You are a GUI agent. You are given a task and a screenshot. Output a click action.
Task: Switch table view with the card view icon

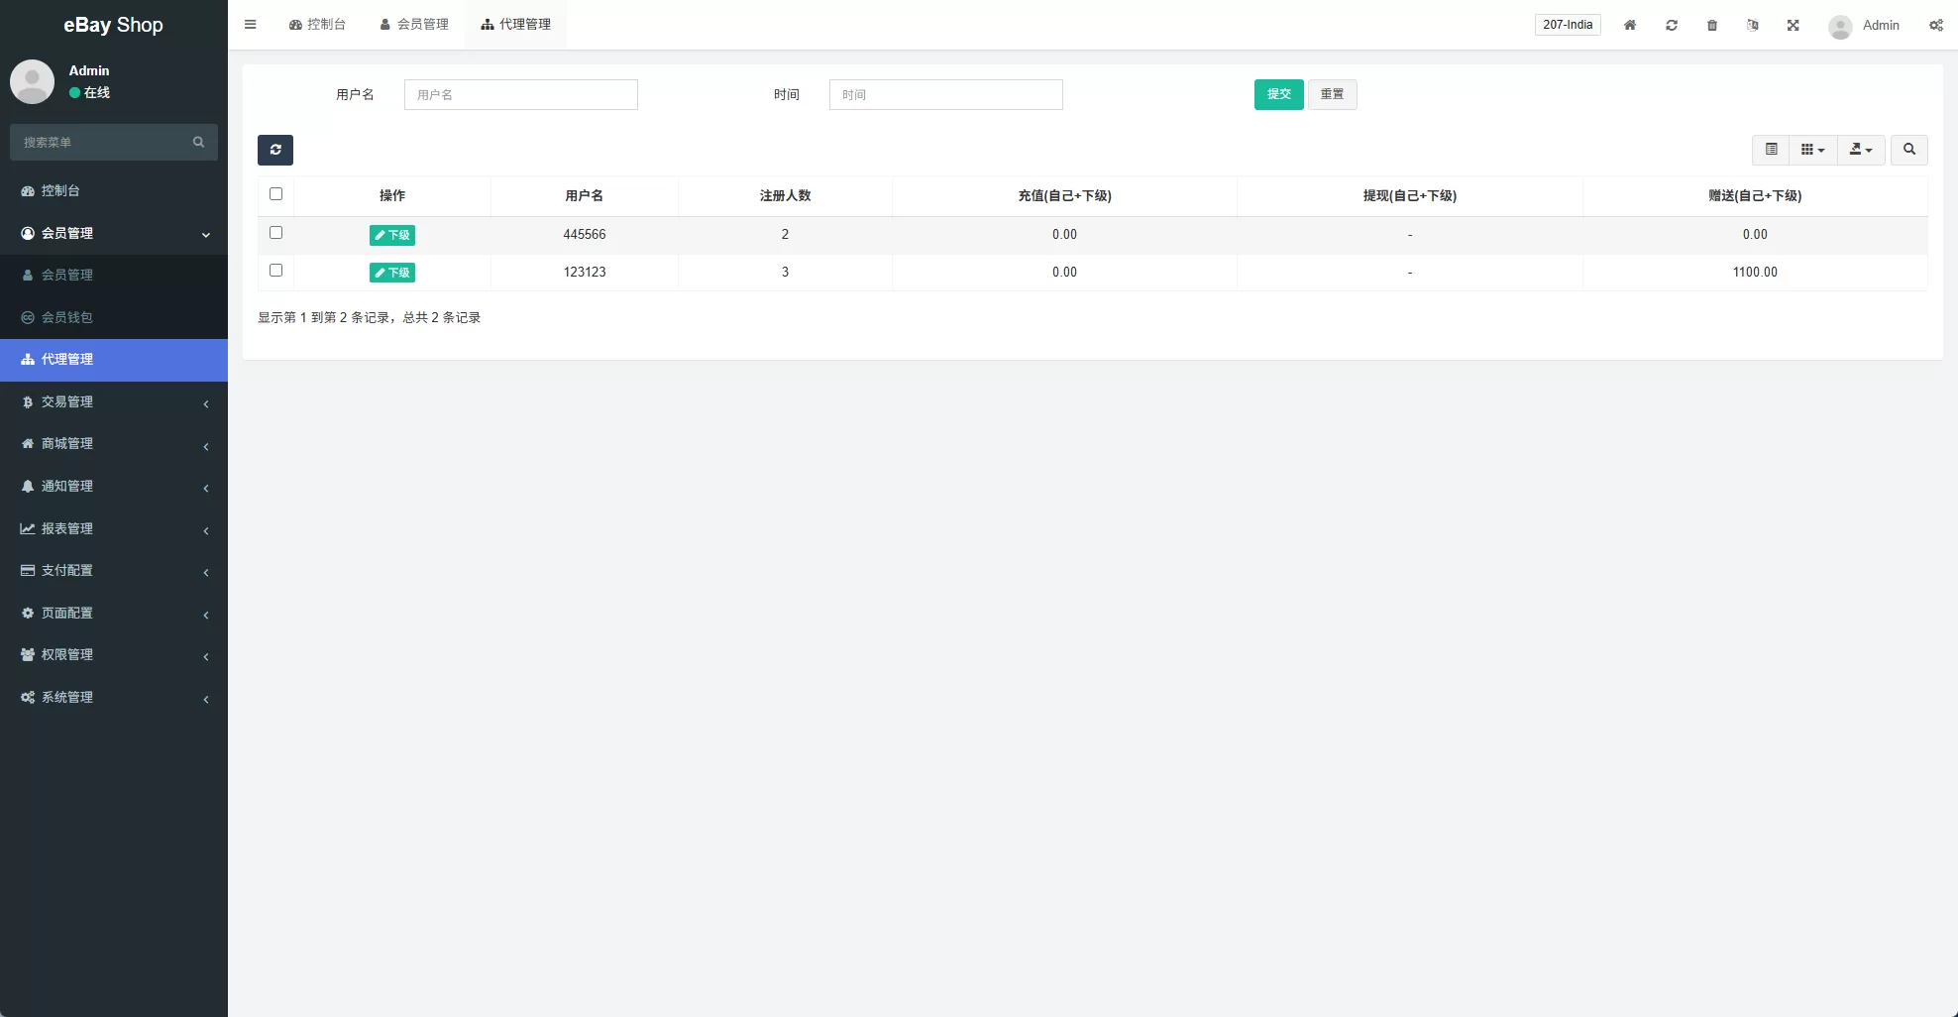click(1810, 150)
